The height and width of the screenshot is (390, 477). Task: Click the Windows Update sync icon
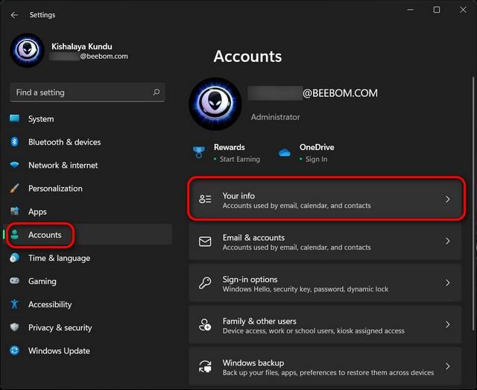pos(14,350)
